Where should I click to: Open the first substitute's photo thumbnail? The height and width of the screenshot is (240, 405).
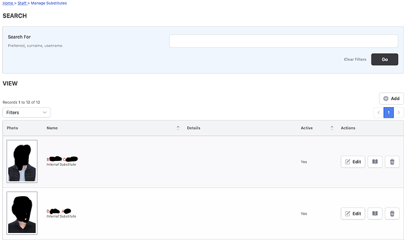click(x=22, y=161)
